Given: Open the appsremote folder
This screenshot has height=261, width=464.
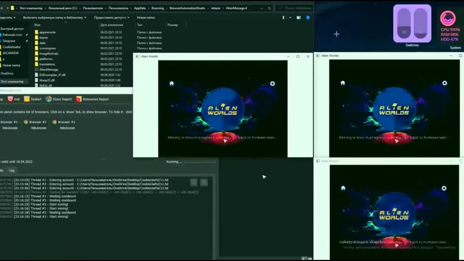Looking at the screenshot, I should pyautogui.click(x=47, y=32).
